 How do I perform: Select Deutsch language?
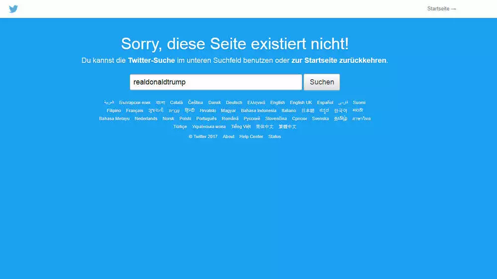[234, 103]
